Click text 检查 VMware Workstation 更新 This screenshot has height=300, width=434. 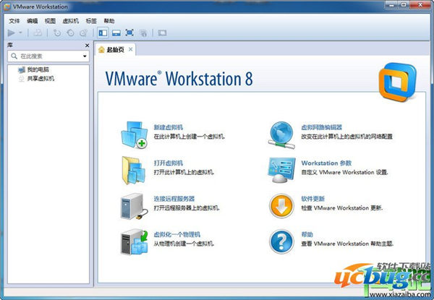point(342,208)
